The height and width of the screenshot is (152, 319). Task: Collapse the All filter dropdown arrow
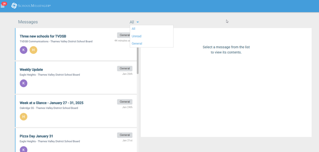point(138,22)
